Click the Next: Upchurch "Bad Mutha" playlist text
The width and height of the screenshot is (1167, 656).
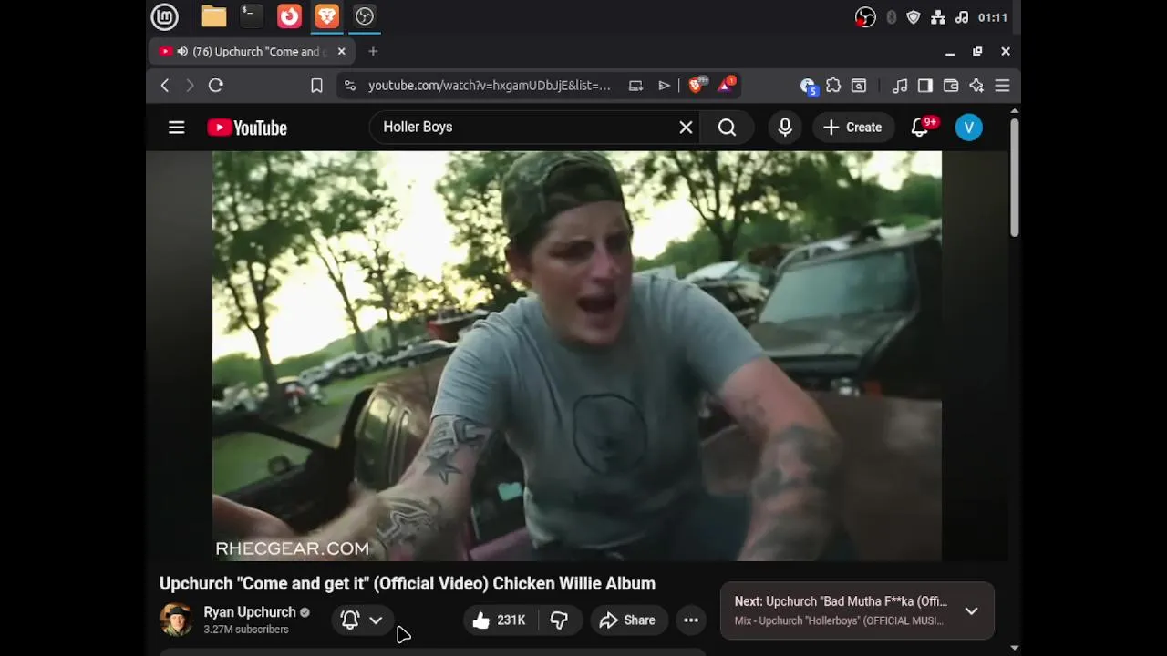841,601
